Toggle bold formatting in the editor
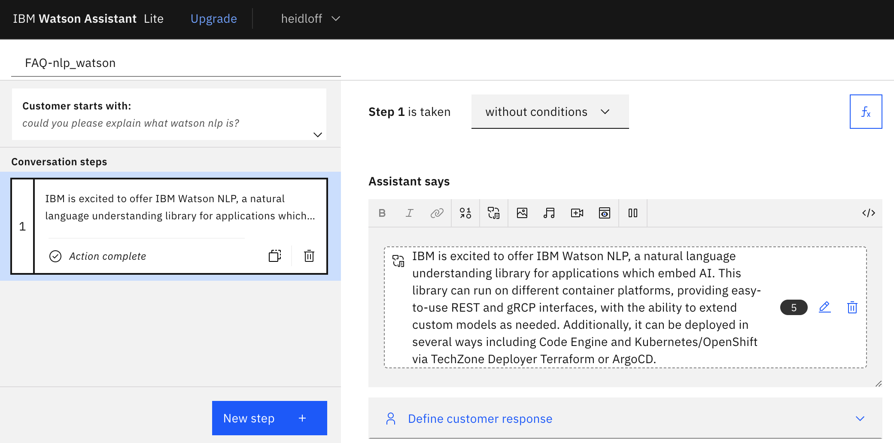 tap(382, 213)
